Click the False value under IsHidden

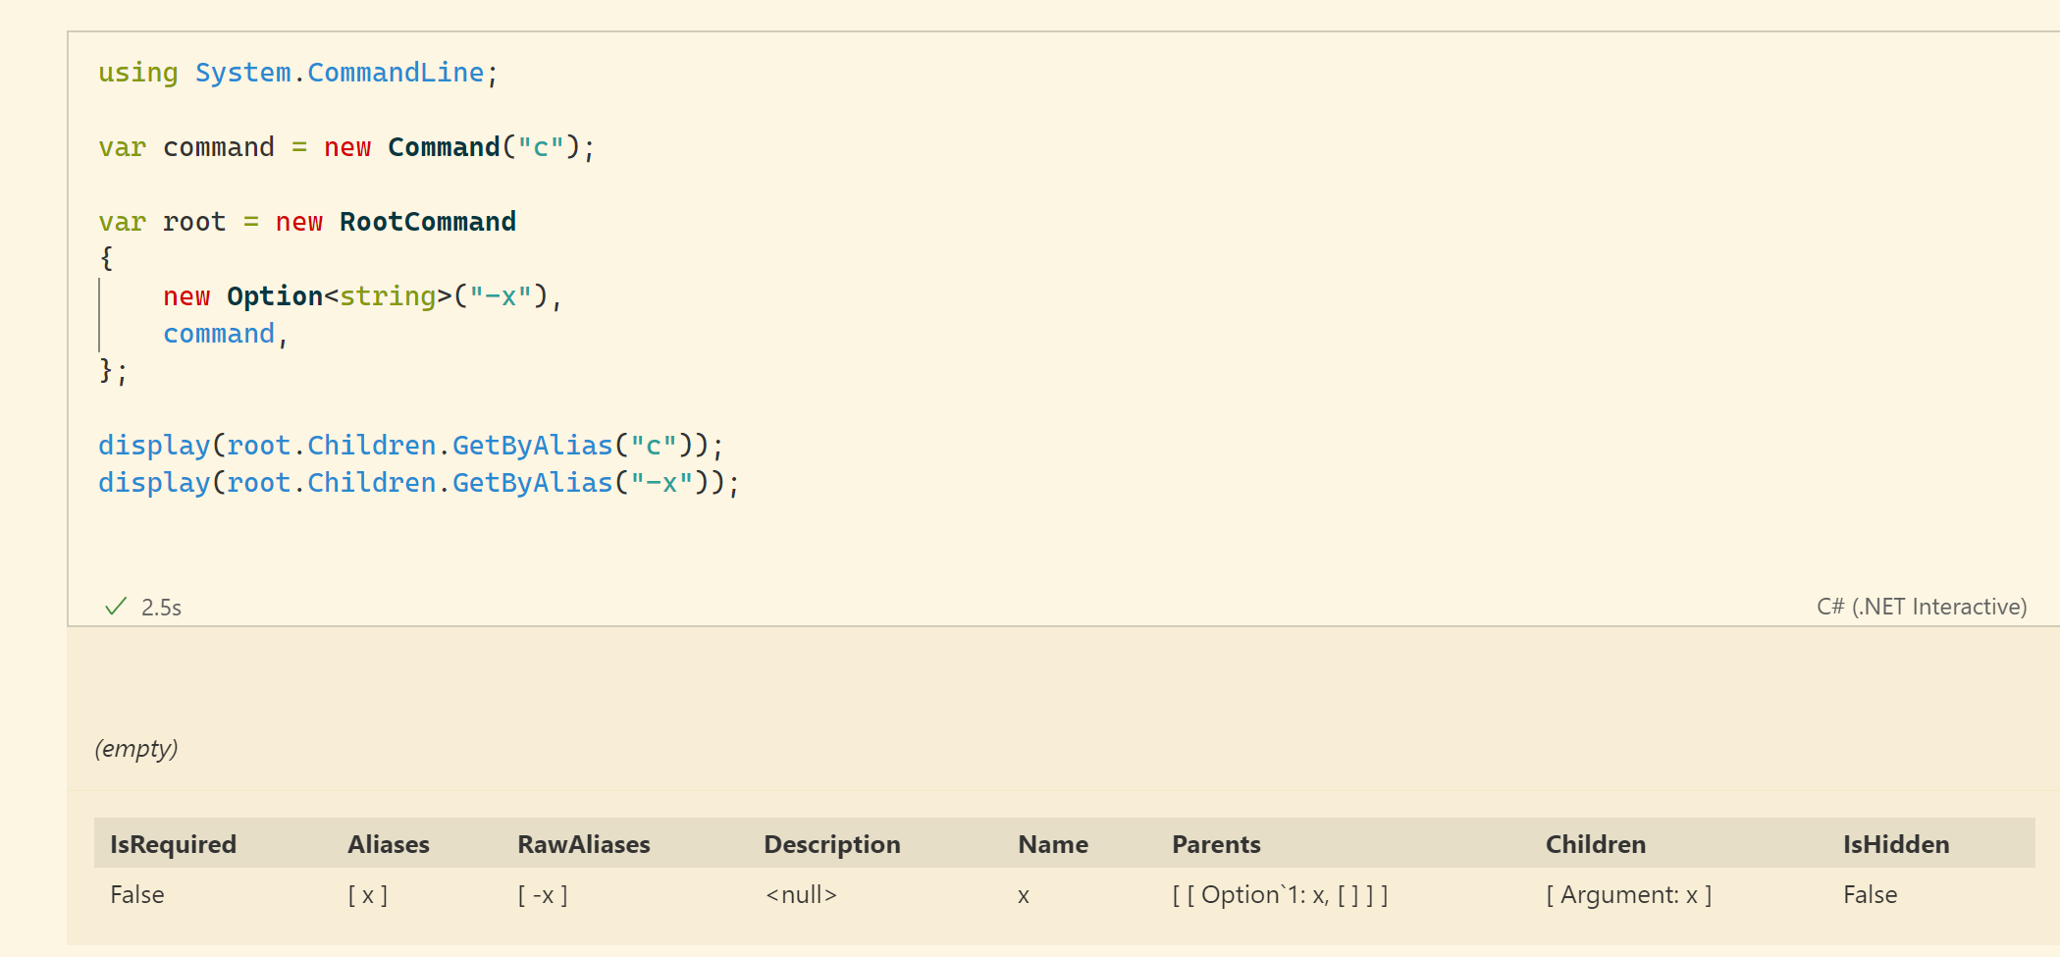click(x=1871, y=895)
